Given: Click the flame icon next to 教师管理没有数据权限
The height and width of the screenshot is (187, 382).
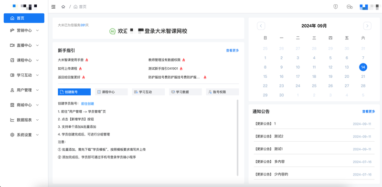Looking at the screenshot, I should point(184,60).
